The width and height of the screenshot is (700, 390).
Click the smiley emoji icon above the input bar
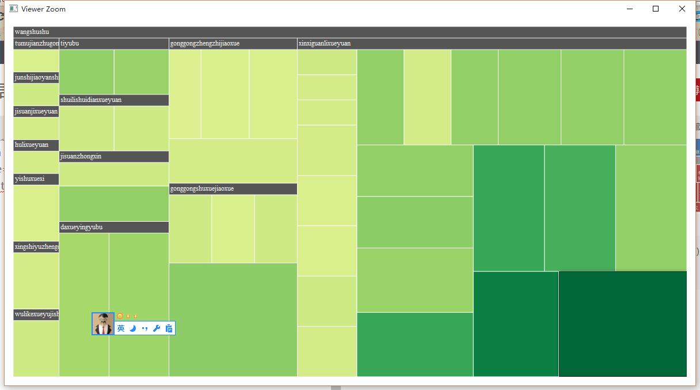click(x=120, y=316)
